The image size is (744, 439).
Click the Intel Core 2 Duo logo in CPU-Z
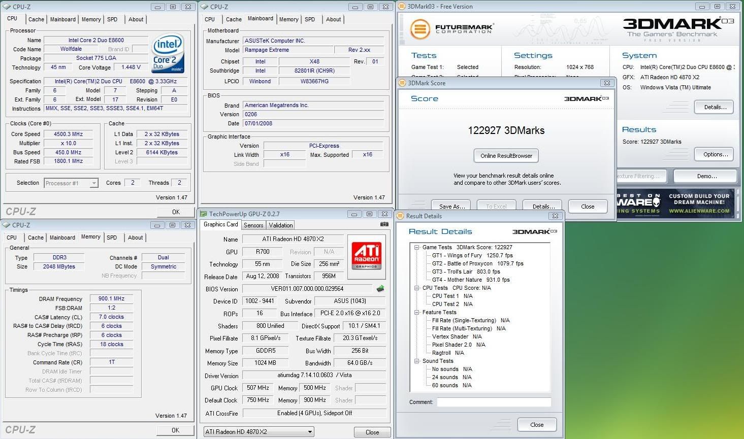coord(168,54)
